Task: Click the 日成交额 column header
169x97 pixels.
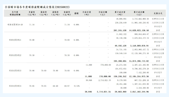Action: [103, 13]
